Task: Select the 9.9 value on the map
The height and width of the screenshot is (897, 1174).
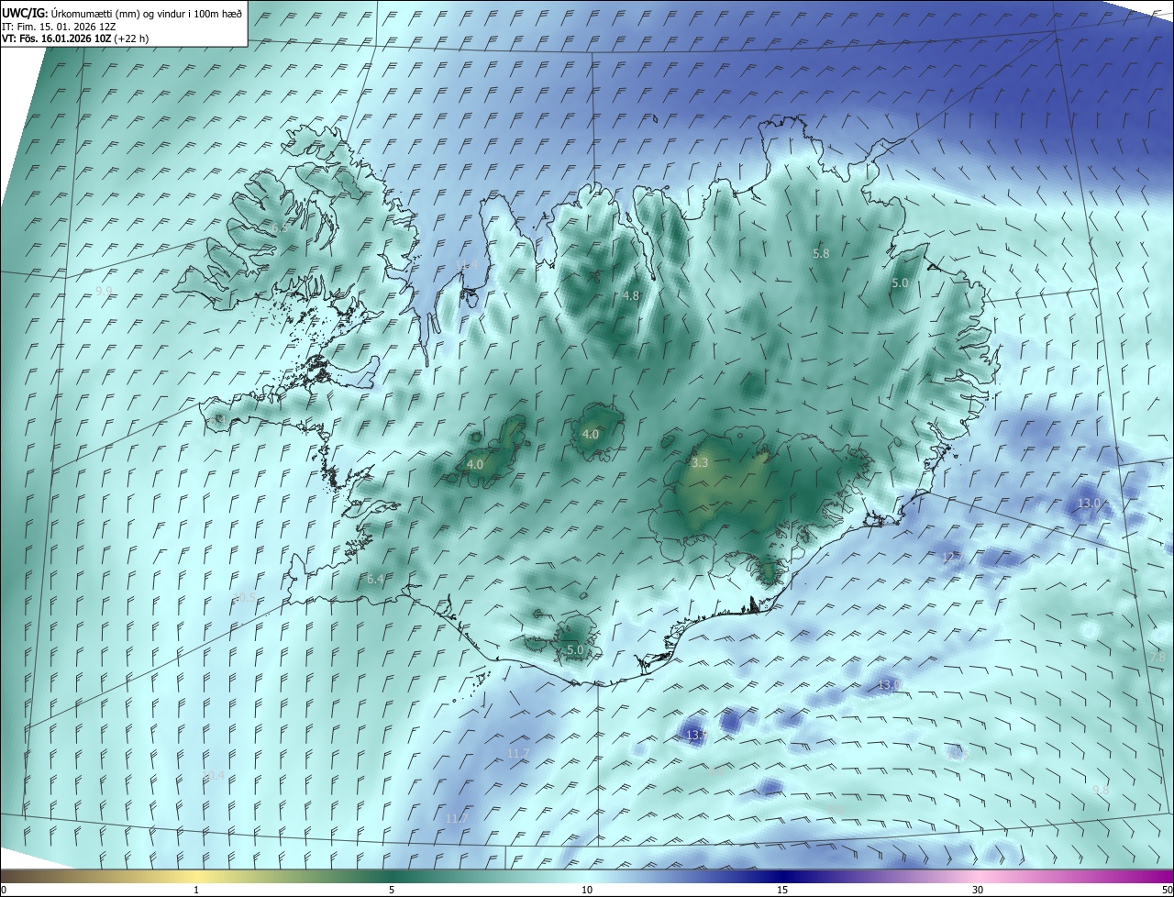Action: 104,291
